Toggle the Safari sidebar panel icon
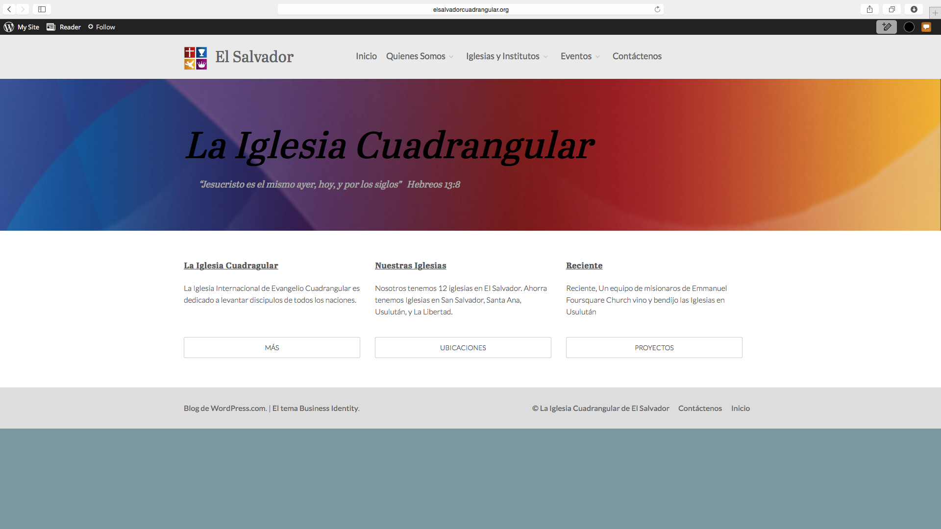The height and width of the screenshot is (529, 941). [x=42, y=9]
